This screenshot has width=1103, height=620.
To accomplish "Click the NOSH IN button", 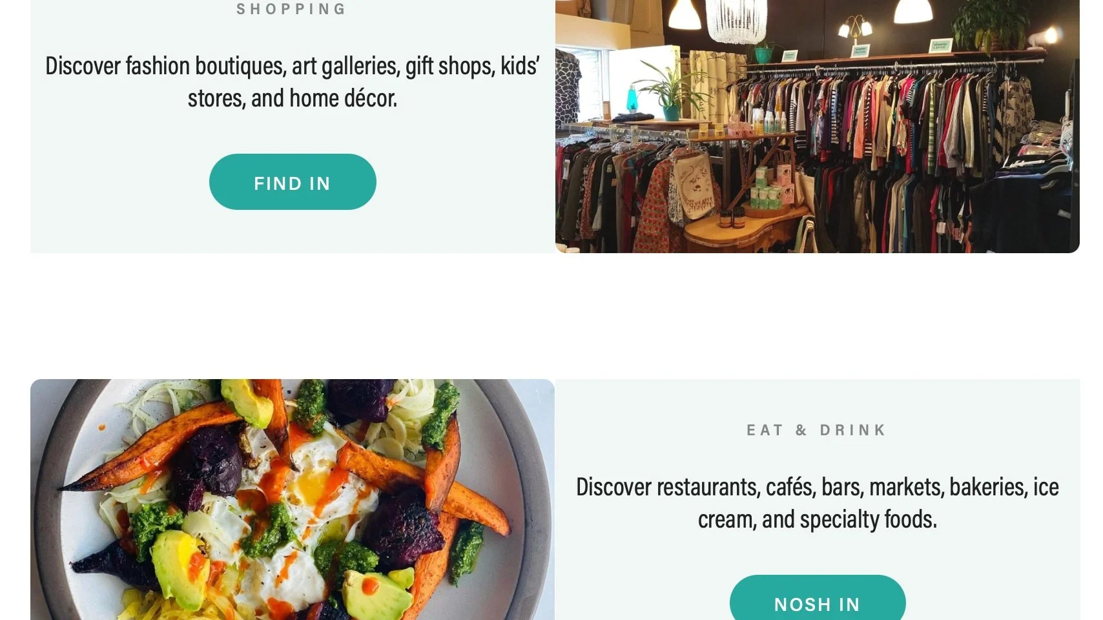I will point(818,598).
